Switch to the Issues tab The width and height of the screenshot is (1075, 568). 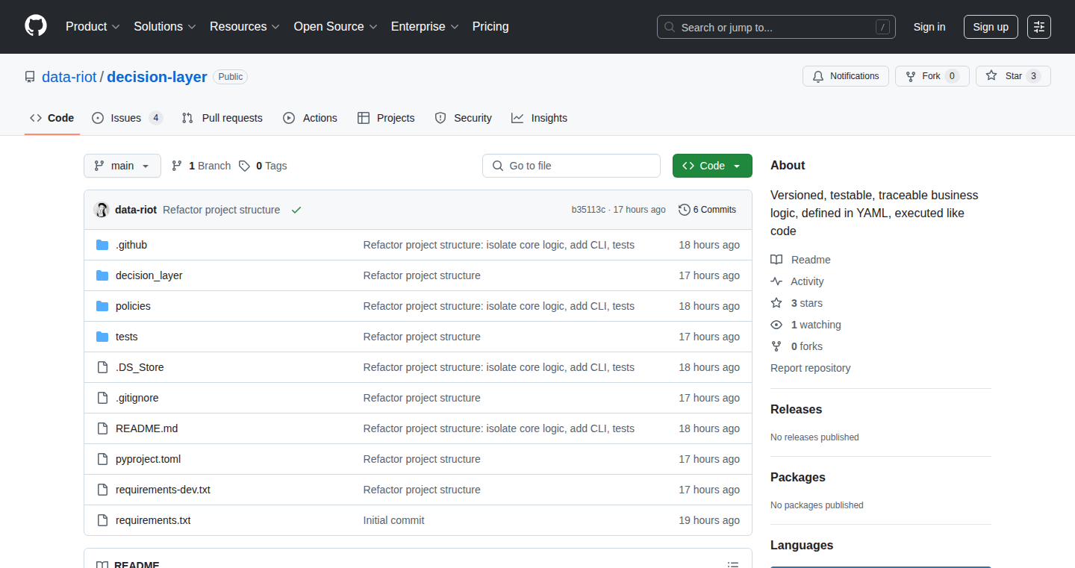(x=127, y=118)
